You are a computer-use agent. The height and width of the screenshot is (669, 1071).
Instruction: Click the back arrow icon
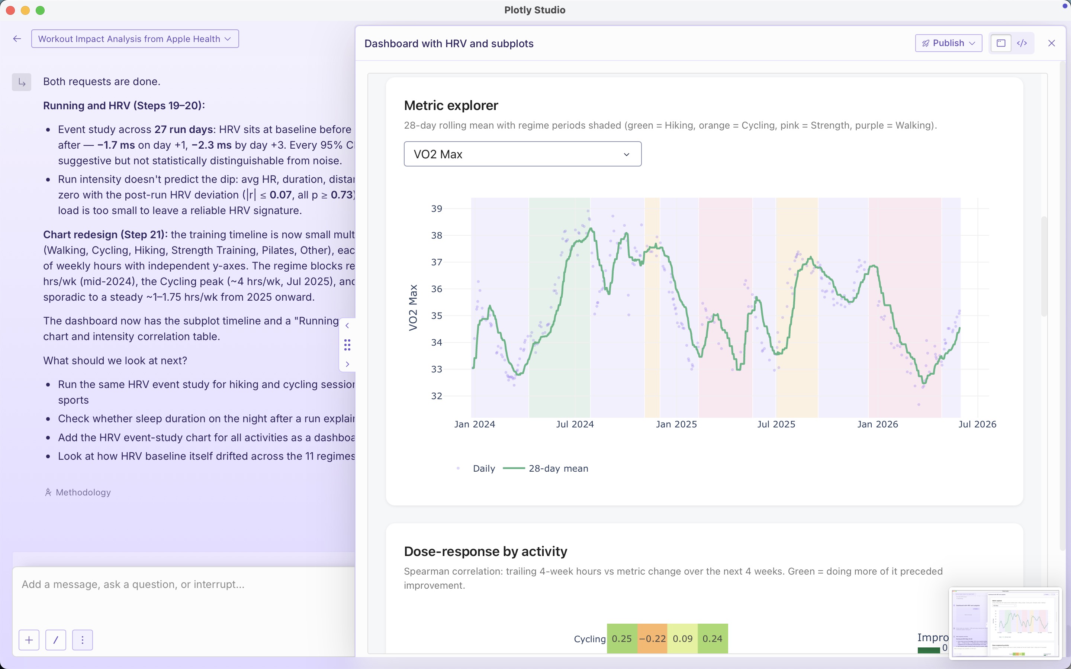tap(17, 39)
